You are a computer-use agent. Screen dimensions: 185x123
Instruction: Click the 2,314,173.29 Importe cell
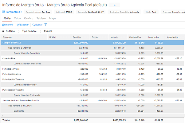click(x=119, y=43)
